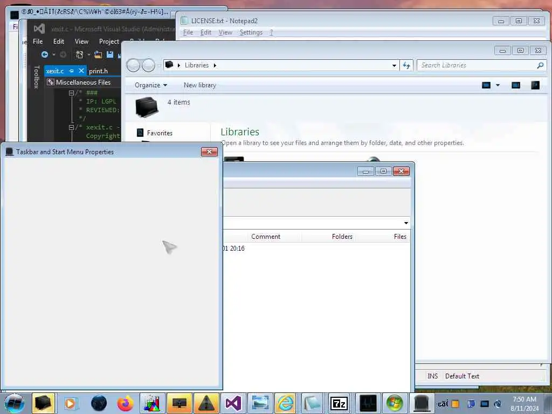Click New library button
The image size is (552, 414).
point(199,85)
